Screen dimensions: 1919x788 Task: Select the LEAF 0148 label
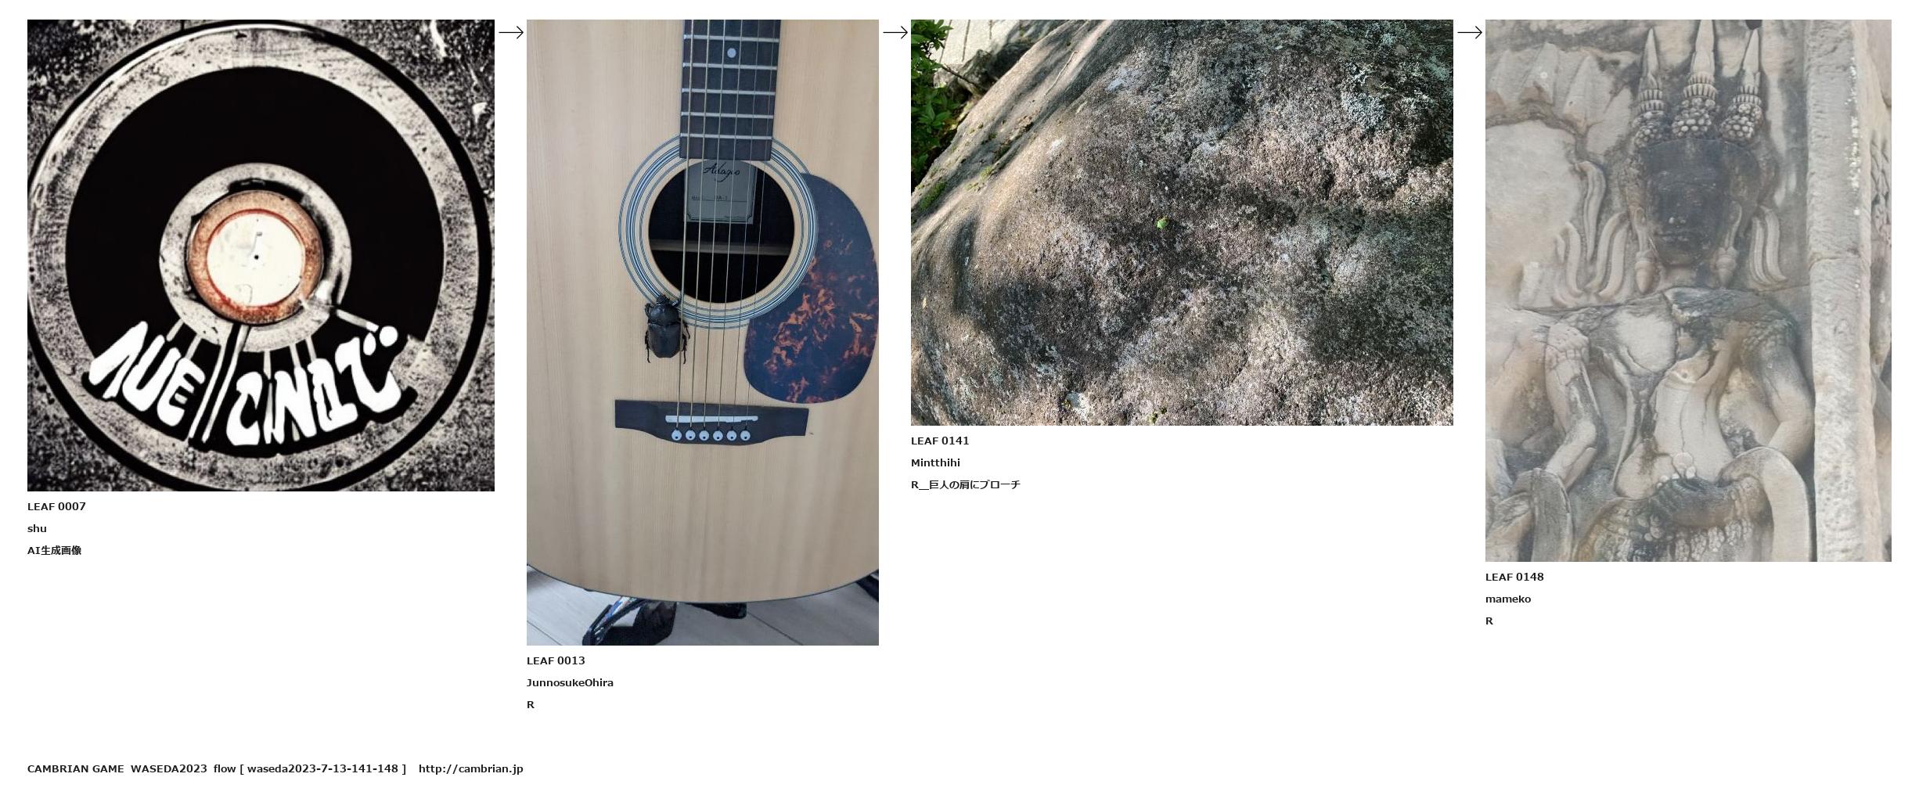[1514, 577]
